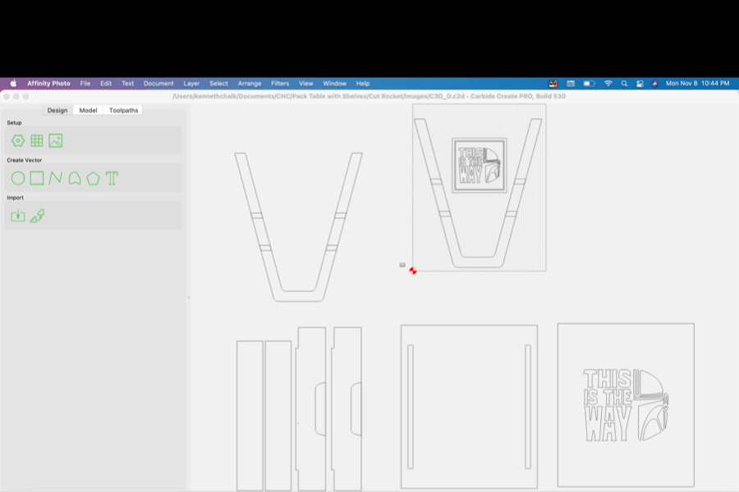Screen dimensions: 739x492
Task: Select the Rectangle vector tool
Action: point(37,179)
